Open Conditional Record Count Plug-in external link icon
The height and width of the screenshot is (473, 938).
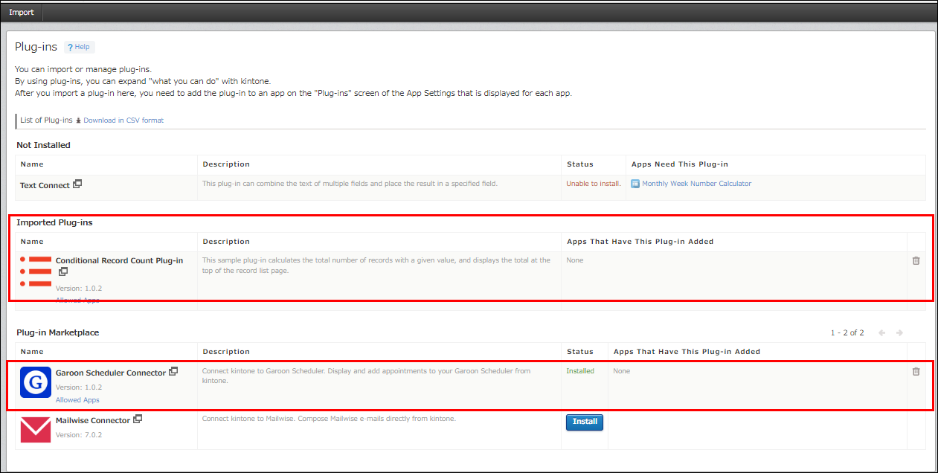coord(63,271)
